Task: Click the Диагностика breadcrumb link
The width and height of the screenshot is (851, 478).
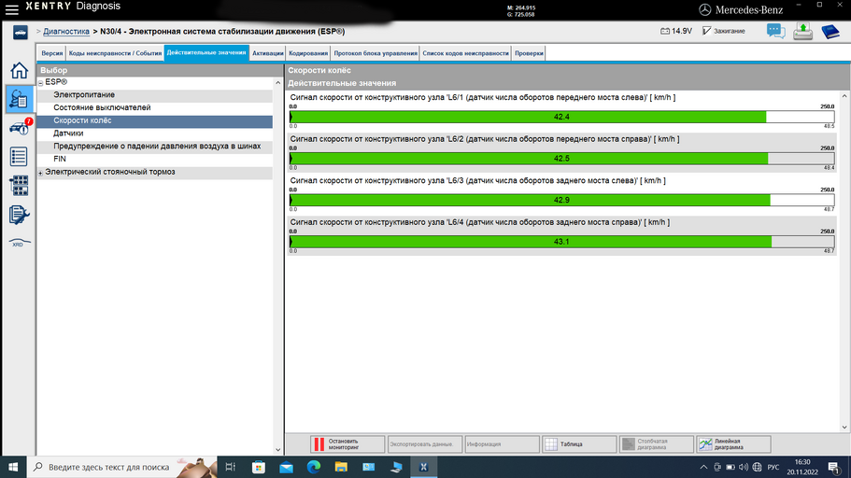Action: [x=66, y=32]
